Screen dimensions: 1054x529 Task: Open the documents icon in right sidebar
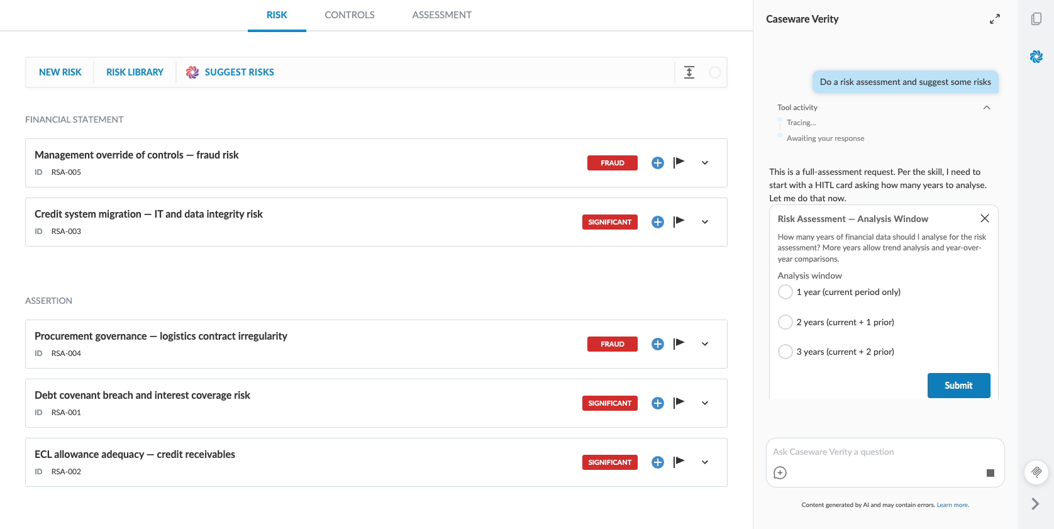click(1036, 19)
